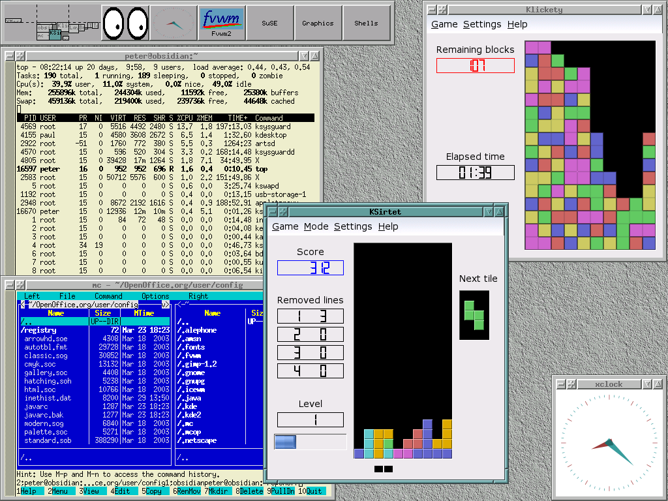Screen dimensions: 668x501
Task: Click the desktop pager in the FVWM panel
Action: point(52,23)
